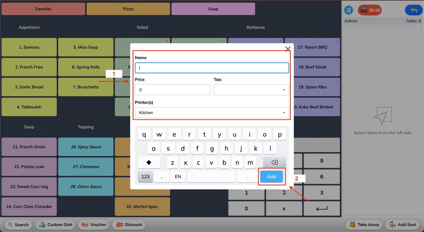Screen dimensions: 424x232
Task: Change keyboard language via EN key
Action: click(x=178, y=176)
